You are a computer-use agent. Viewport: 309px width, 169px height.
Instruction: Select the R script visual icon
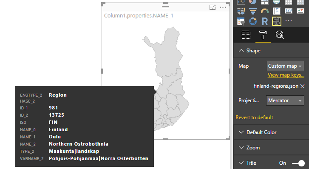[265, 22]
